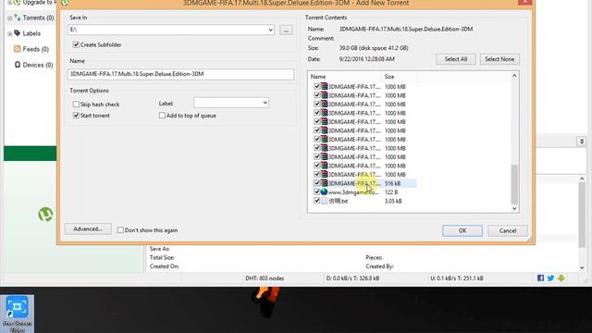This screenshot has width=592, height=333.
Task: Uncheck the Start torrent option
Action: (x=76, y=115)
